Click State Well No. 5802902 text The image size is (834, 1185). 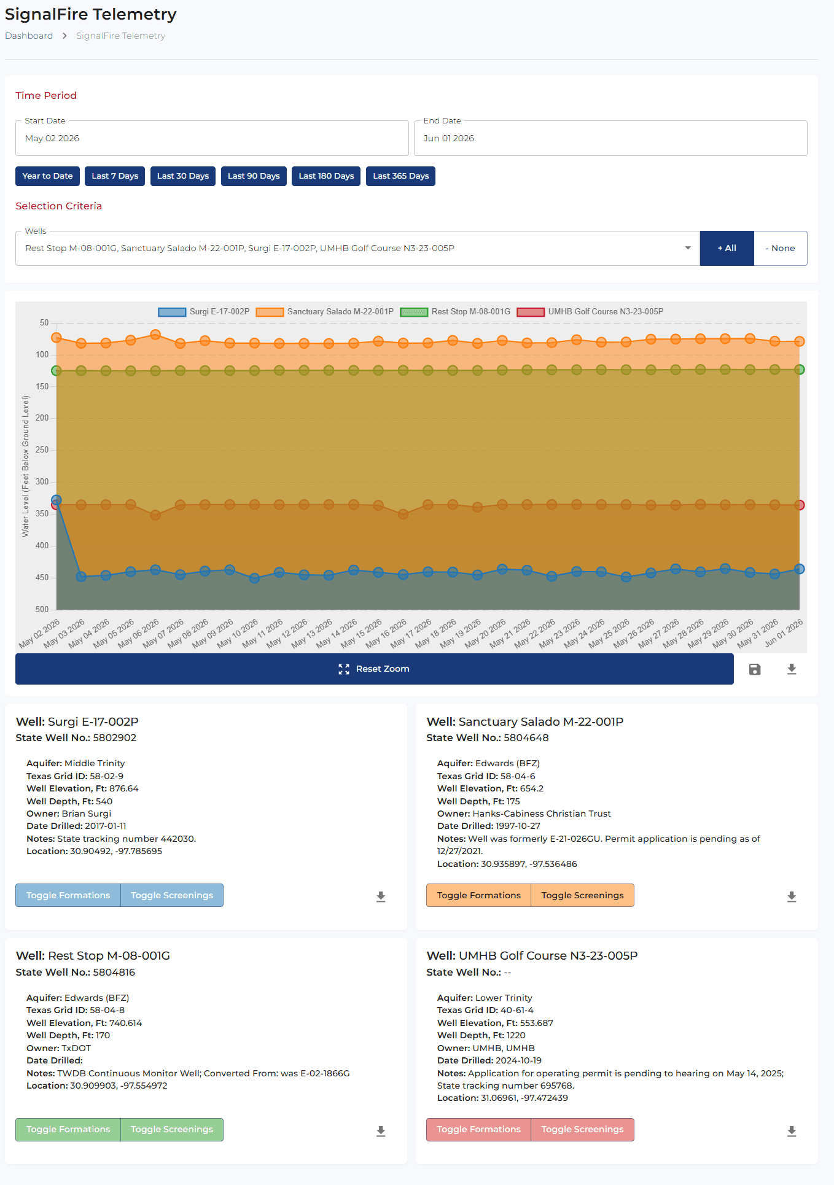pyautogui.click(x=76, y=738)
